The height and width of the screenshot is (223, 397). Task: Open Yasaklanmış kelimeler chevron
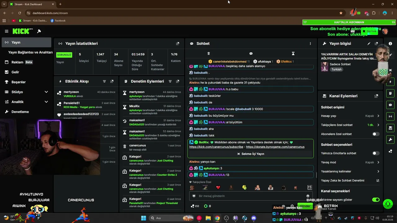(378, 172)
